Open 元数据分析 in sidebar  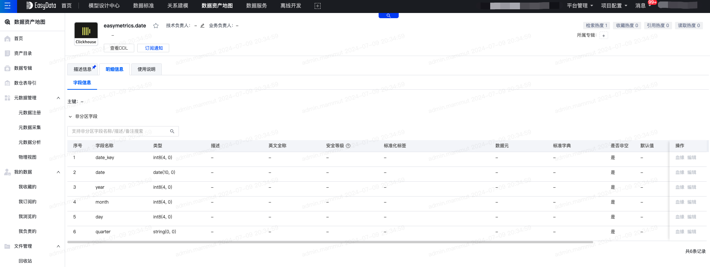click(30, 142)
